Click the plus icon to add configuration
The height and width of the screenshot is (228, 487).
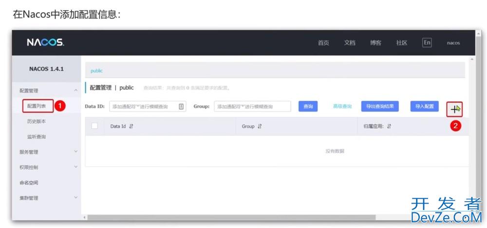point(454,109)
